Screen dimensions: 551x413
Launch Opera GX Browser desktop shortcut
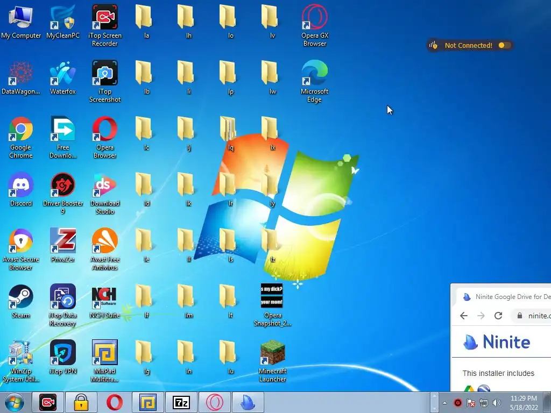coord(314,25)
